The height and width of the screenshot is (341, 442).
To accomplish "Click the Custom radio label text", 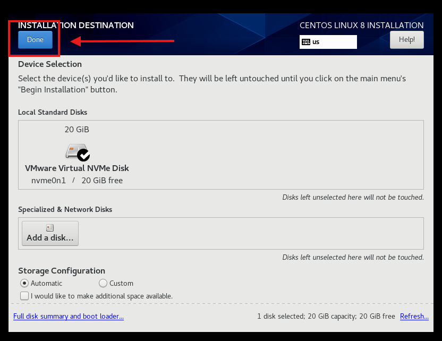I will pyautogui.click(x=121, y=283).
